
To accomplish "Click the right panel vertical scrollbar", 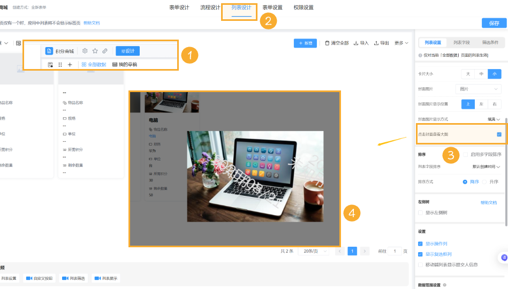I will click(506, 172).
